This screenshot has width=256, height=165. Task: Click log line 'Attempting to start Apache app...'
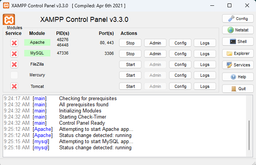[96, 129]
